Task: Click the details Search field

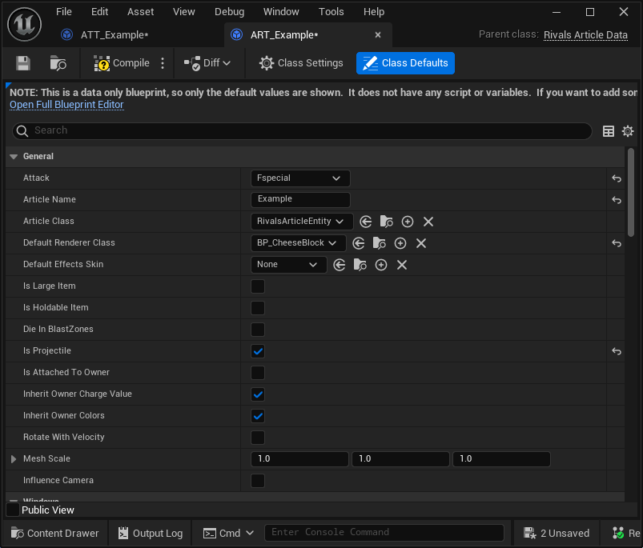Action: pyautogui.click(x=302, y=130)
